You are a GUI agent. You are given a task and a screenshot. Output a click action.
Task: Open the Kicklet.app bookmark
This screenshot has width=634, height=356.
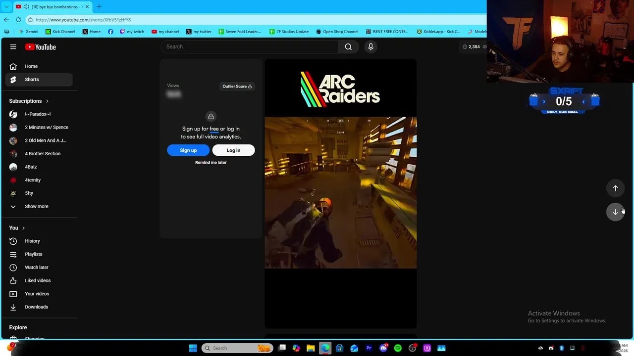coord(438,32)
